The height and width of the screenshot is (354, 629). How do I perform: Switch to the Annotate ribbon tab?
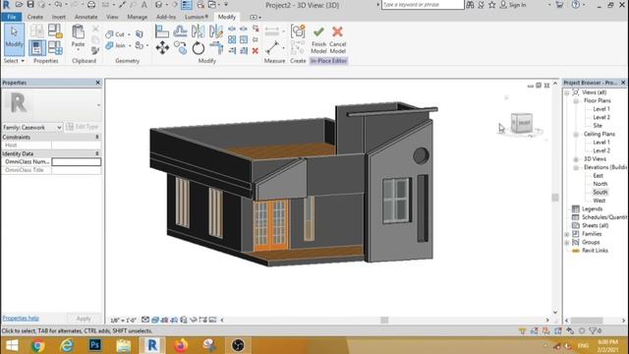click(86, 17)
